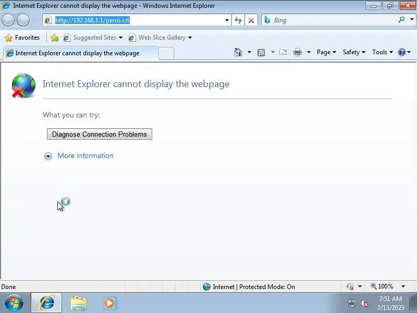Click the network tray icon
417x313 pixels.
click(x=351, y=303)
